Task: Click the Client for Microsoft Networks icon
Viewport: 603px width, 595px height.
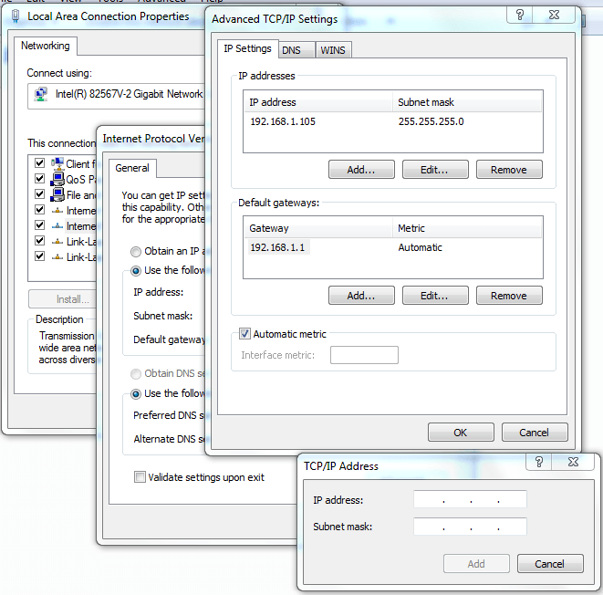Action: (x=57, y=164)
